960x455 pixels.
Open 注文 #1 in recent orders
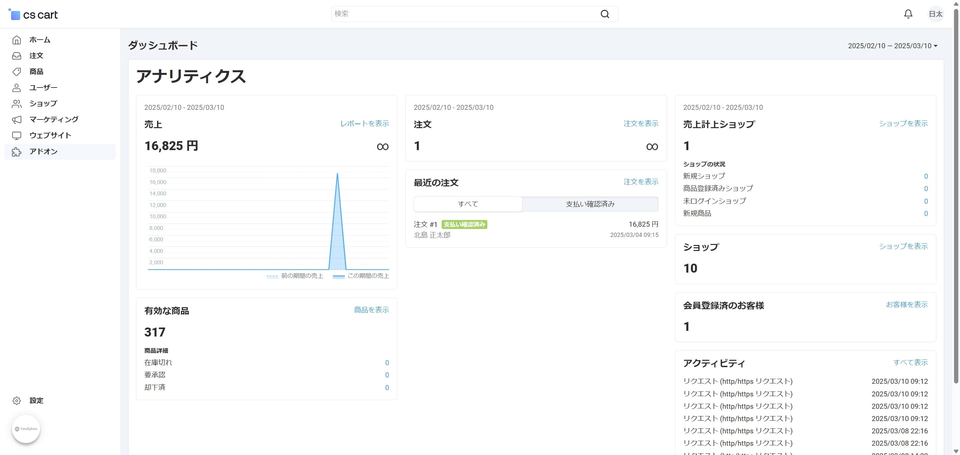425,224
